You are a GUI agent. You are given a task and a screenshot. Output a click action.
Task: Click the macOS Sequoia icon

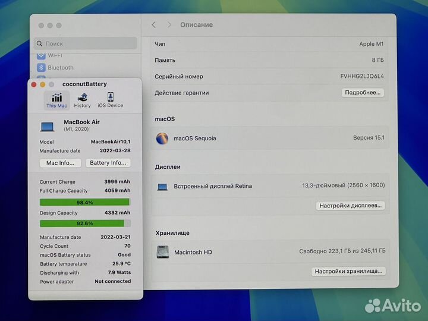162,139
